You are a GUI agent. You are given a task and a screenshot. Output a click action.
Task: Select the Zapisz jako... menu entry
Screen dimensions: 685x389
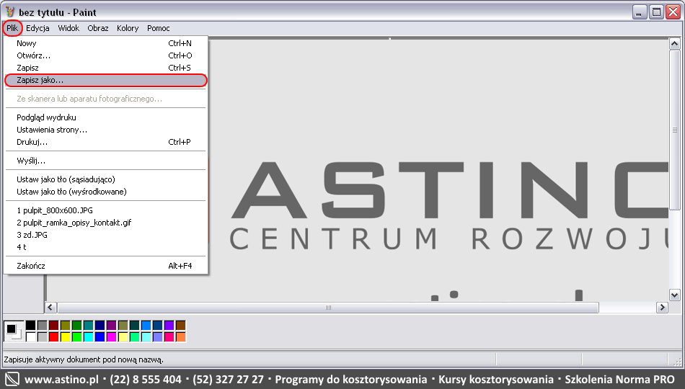(x=105, y=81)
